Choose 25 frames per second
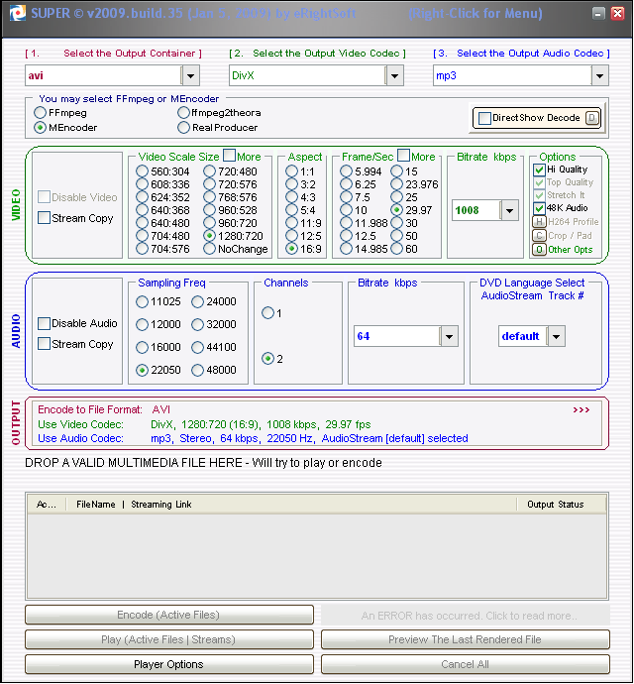 (x=397, y=197)
